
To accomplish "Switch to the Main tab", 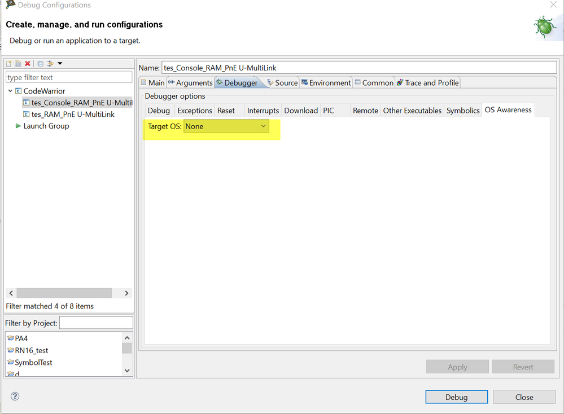I will pos(153,83).
